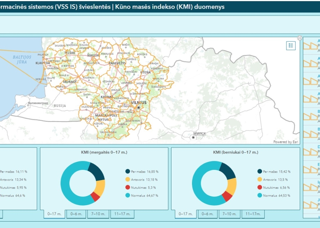This screenshot has width=320, height=228.
Task: Click the red Nutukimas legend swatch for girls
Action: (128, 187)
